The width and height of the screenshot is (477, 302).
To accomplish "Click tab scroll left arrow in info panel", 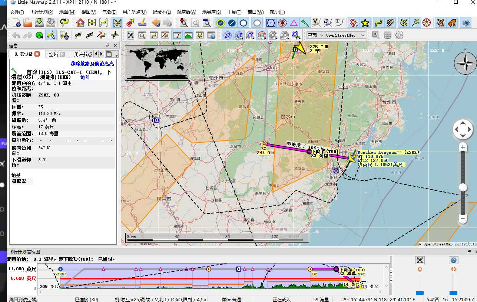I will tap(96, 54).
